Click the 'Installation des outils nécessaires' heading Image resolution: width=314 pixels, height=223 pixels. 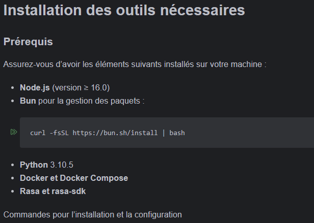124,10
